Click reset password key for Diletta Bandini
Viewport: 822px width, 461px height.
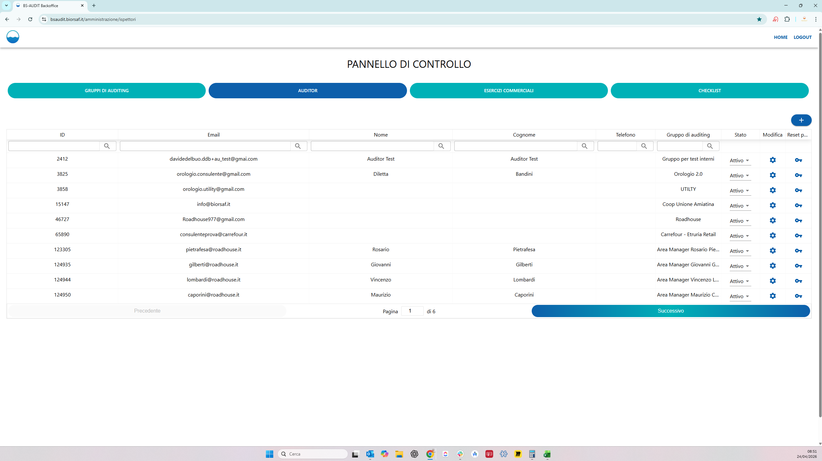pos(798,175)
